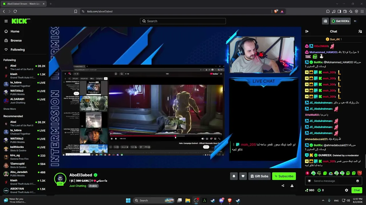Click the chat identity shield icon

pyautogui.click(x=309, y=181)
